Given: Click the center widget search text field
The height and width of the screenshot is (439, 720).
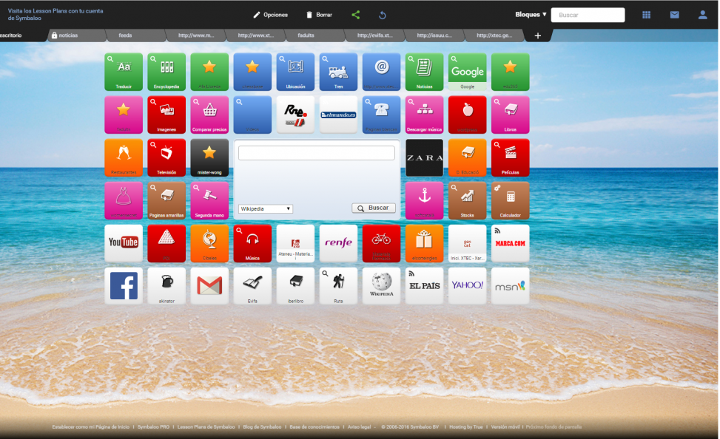Looking at the screenshot, I should tap(316, 153).
